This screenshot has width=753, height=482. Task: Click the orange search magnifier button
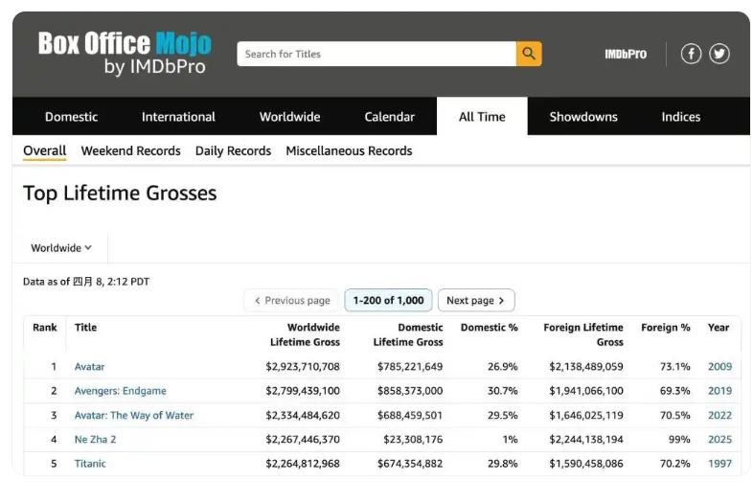(529, 54)
